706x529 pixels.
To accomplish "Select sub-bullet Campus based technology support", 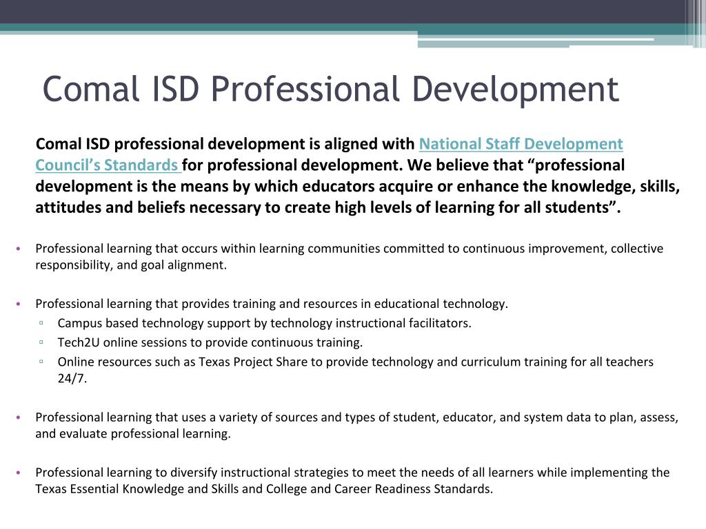I will click(264, 323).
